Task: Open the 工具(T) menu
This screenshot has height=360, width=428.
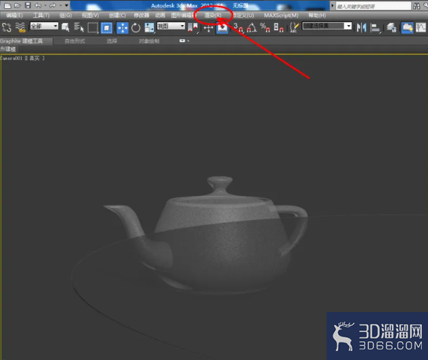Action: click(41, 16)
